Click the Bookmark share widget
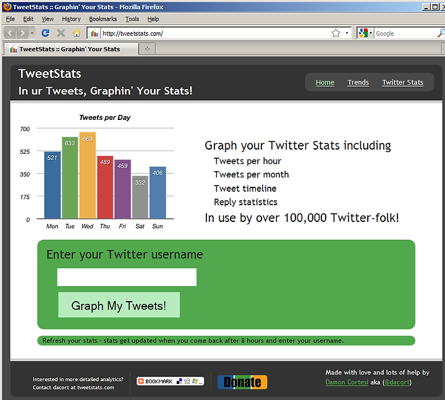The image size is (445, 400). point(171,381)
